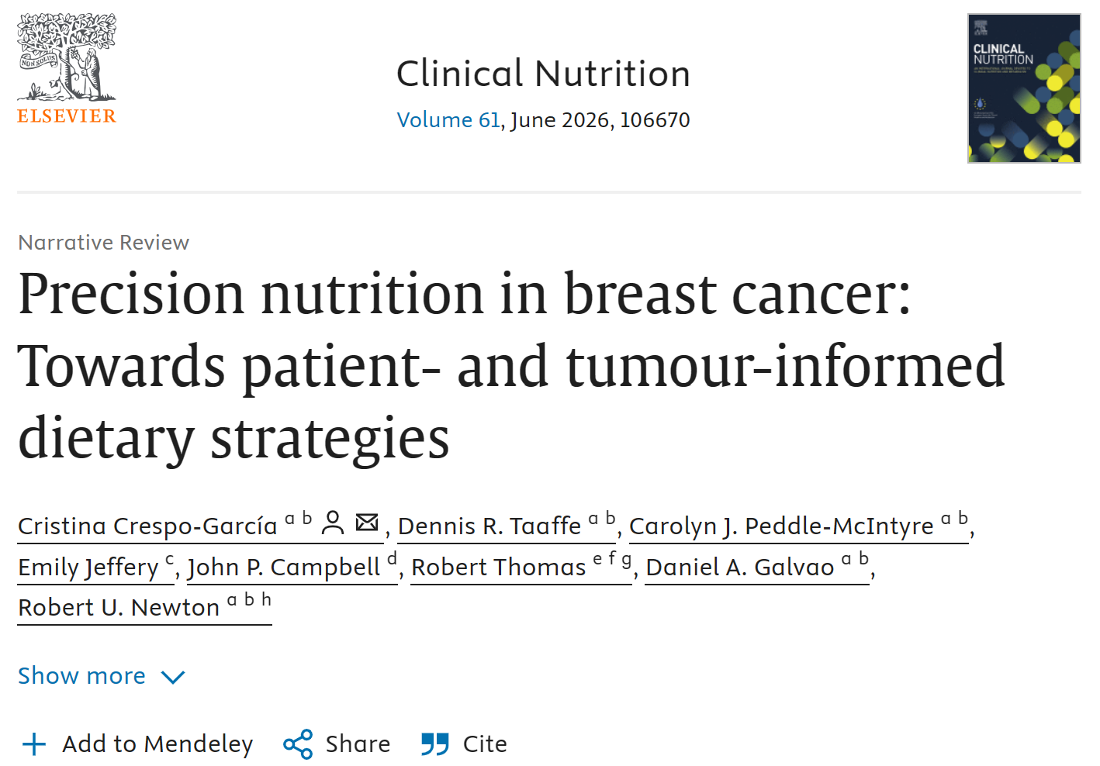
Task: Open the Volume 61 issue link
Action: pyautogui.click(x=448, y=120)
